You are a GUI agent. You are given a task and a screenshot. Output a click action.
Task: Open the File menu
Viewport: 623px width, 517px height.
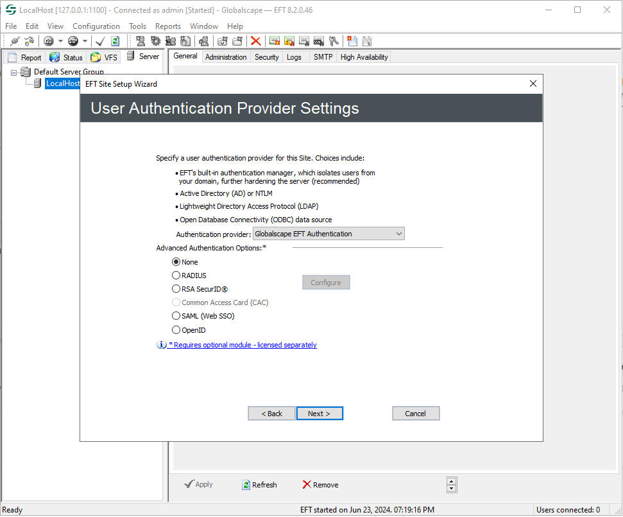(x=11, y=26)
